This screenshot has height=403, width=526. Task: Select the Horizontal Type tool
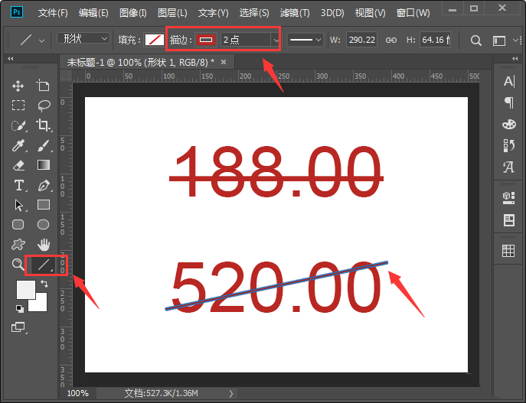pyautogui.click(x=19, y=185)
